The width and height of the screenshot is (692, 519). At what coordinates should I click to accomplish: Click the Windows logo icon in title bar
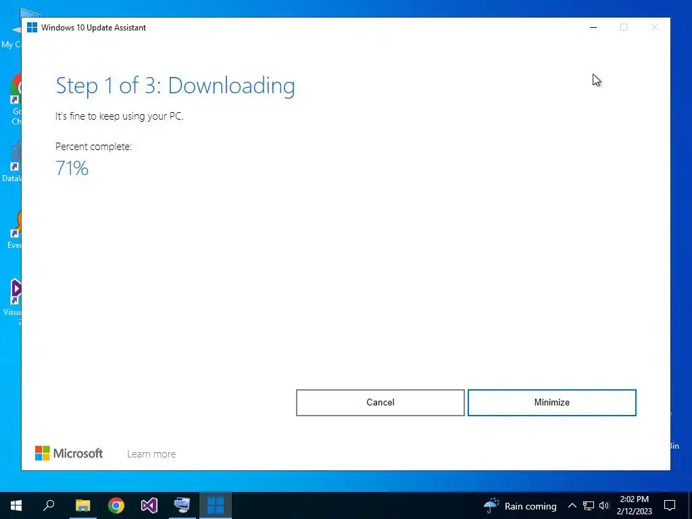(x=32, y=27)
